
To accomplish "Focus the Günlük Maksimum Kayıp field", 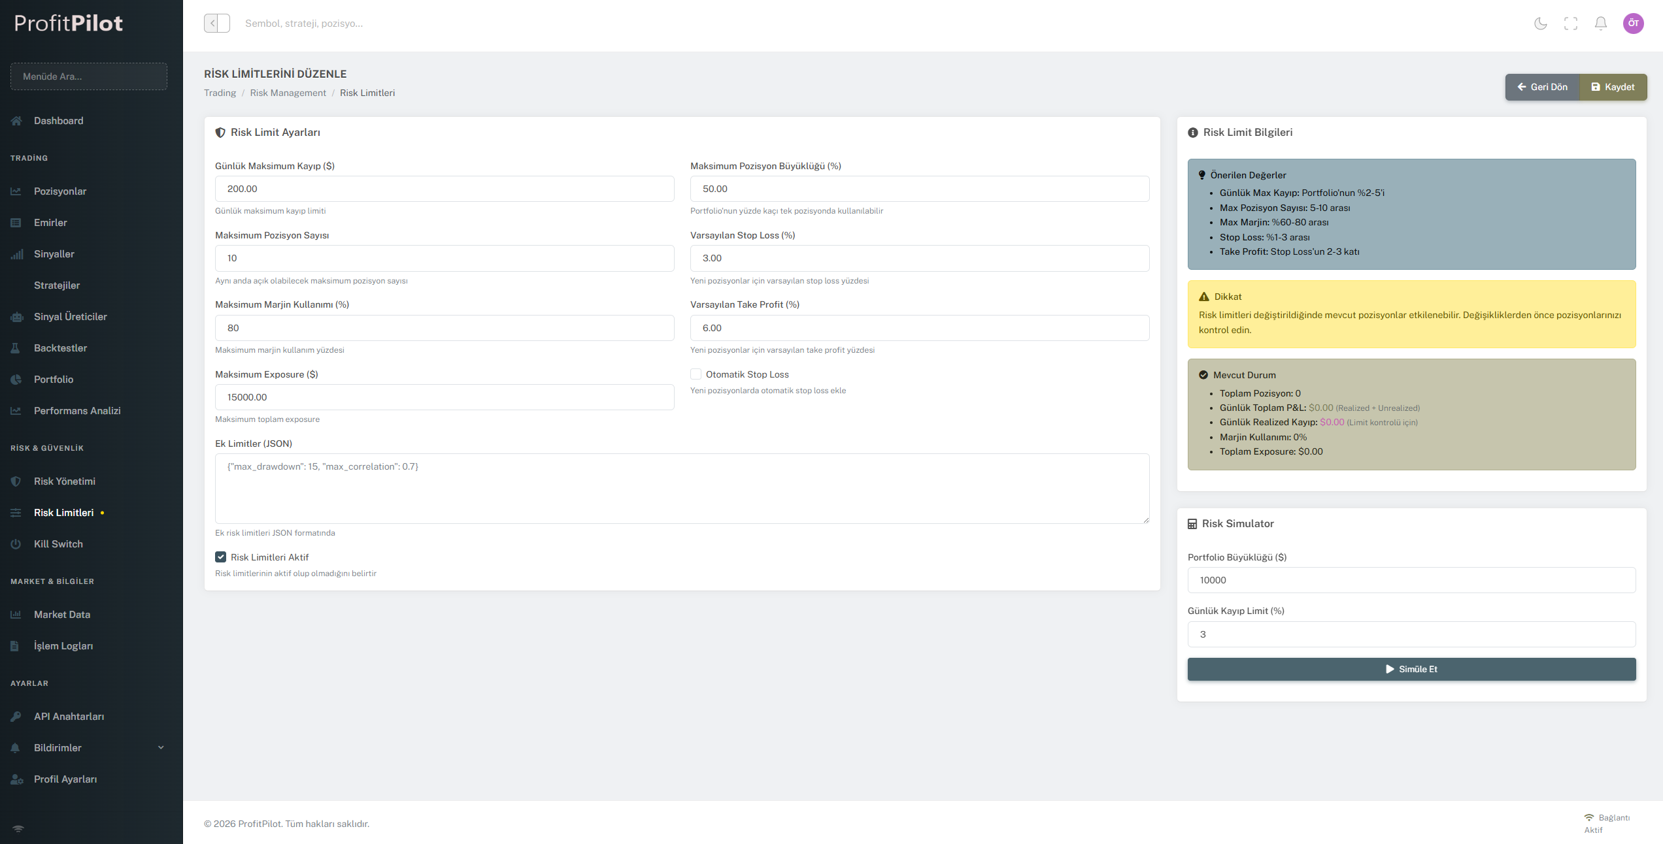I will (444, 189).
